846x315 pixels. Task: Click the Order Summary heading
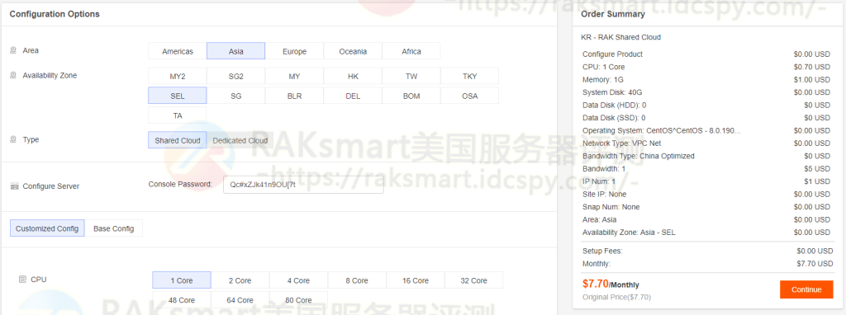[612, 14]
